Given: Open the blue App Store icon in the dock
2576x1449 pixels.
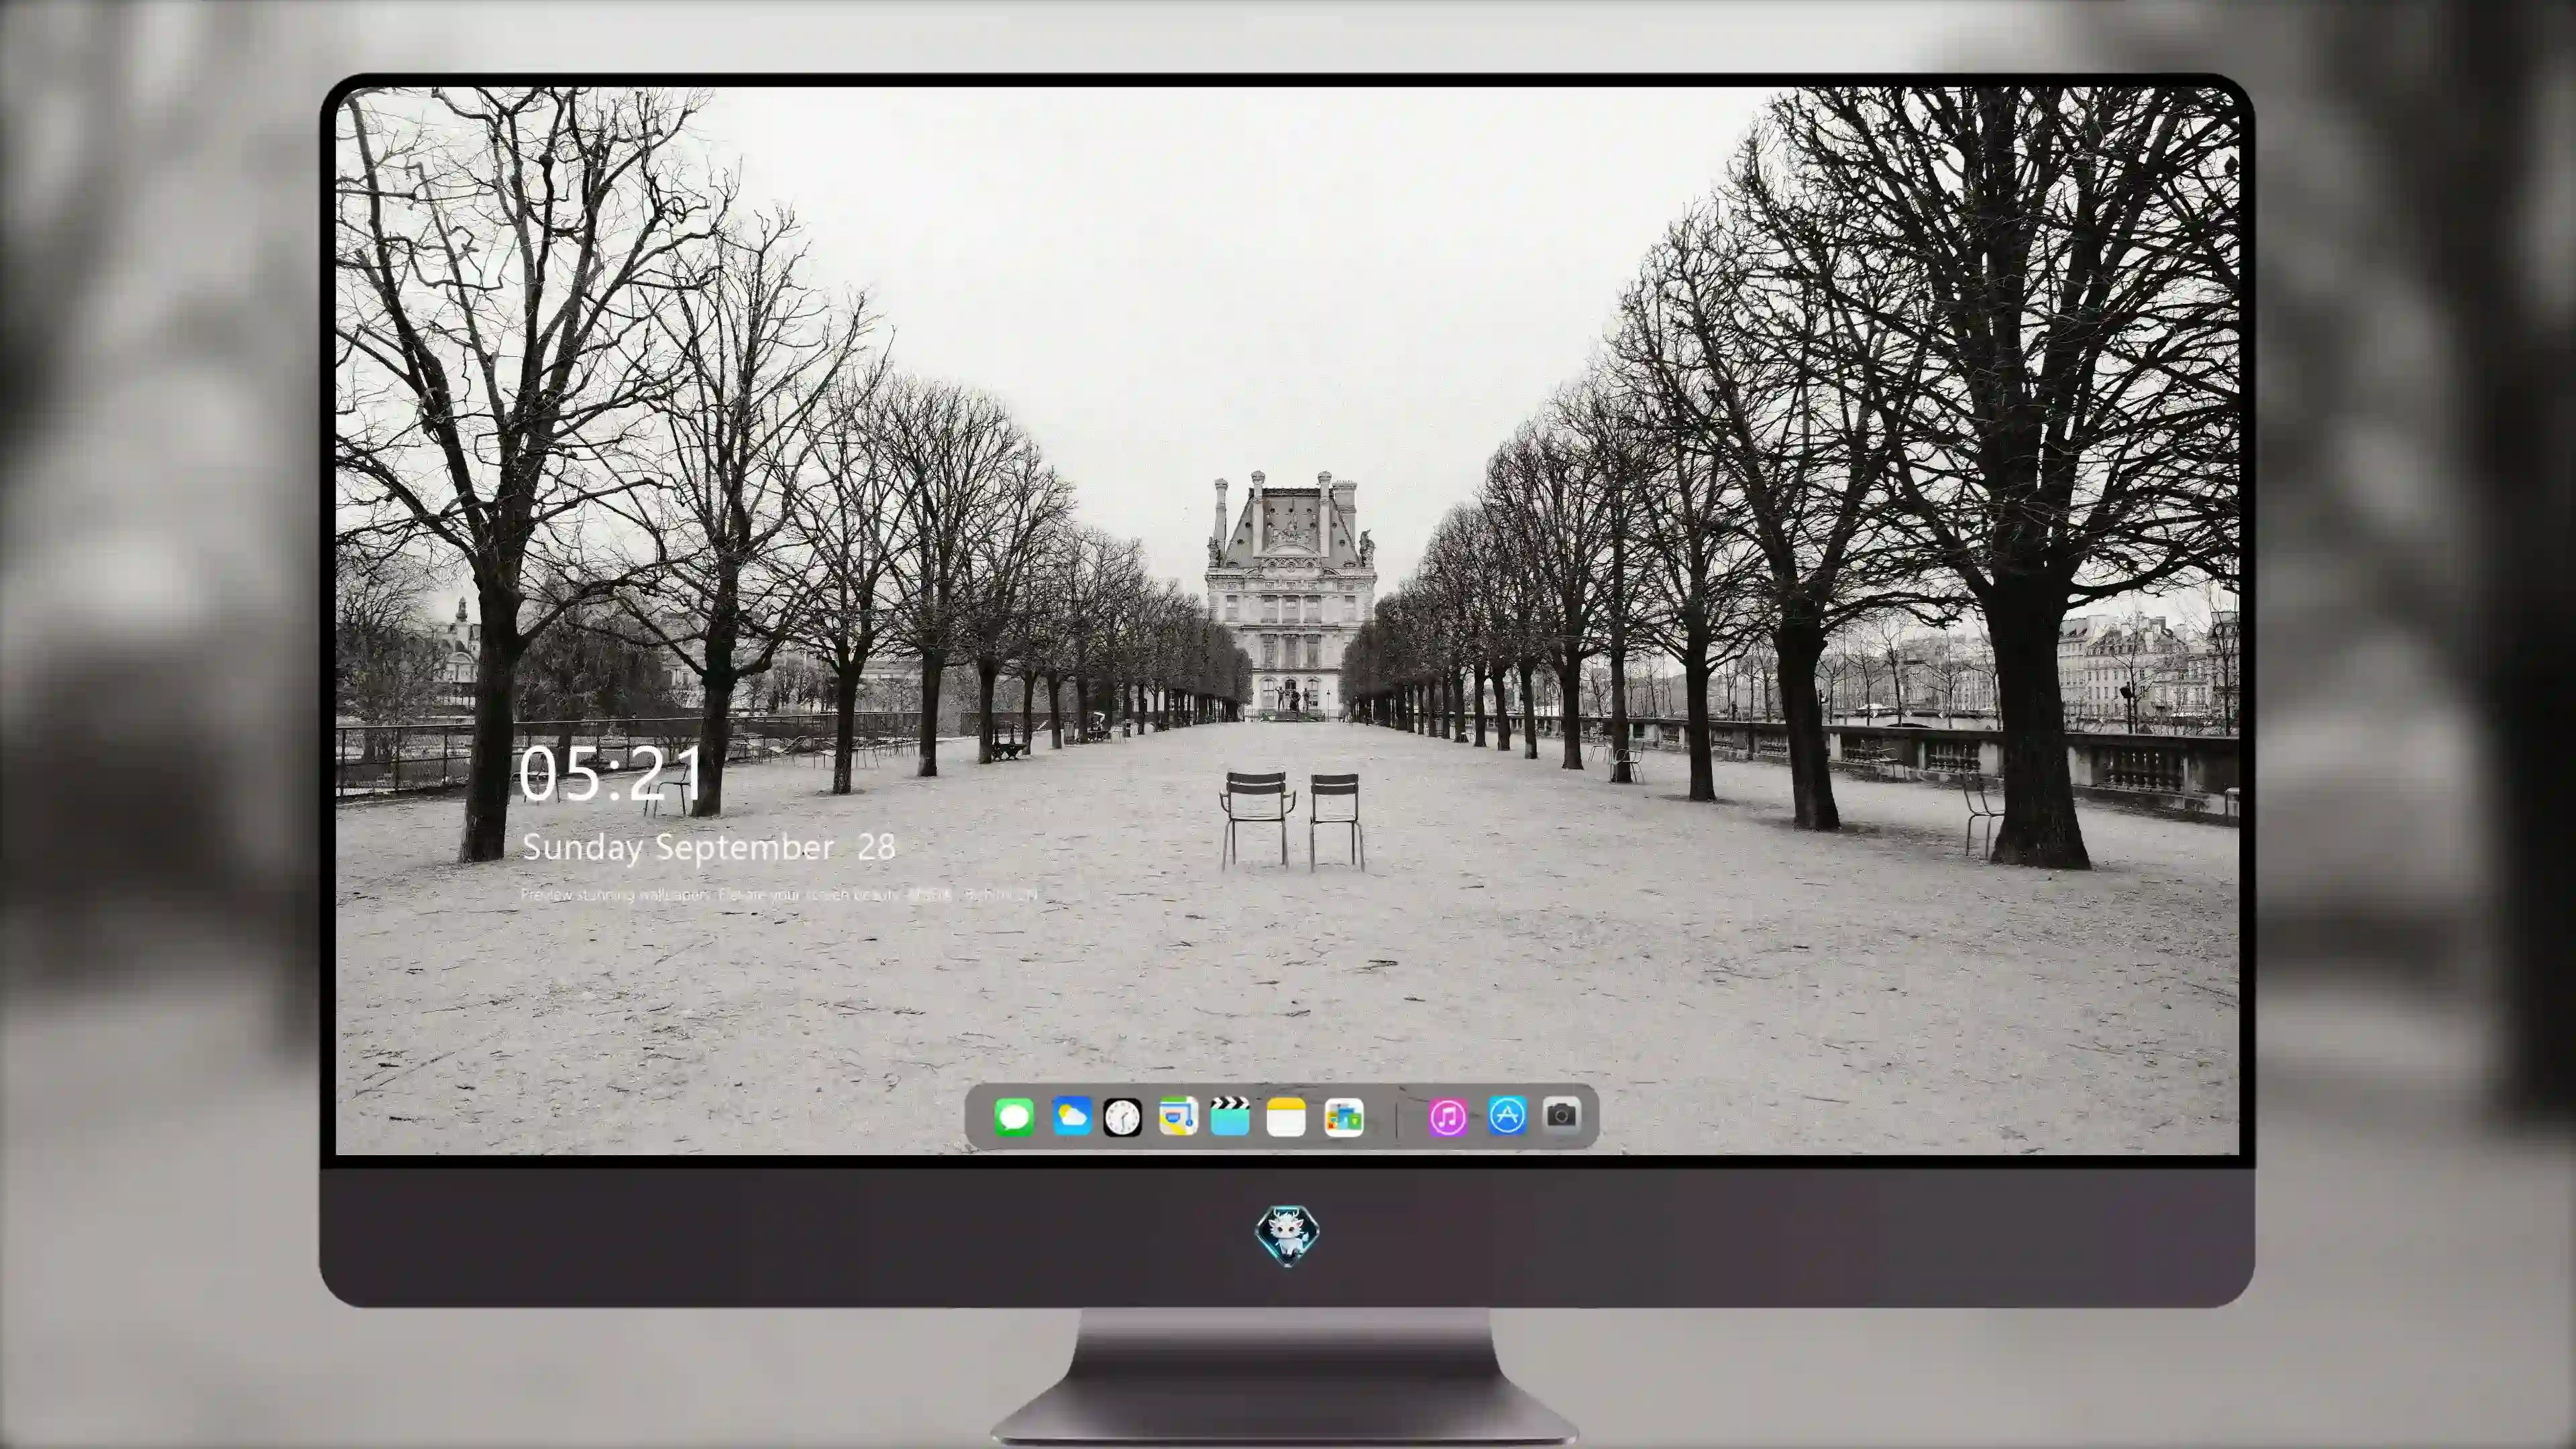Looking at the screenshot, I should tap(1507, 1116).
